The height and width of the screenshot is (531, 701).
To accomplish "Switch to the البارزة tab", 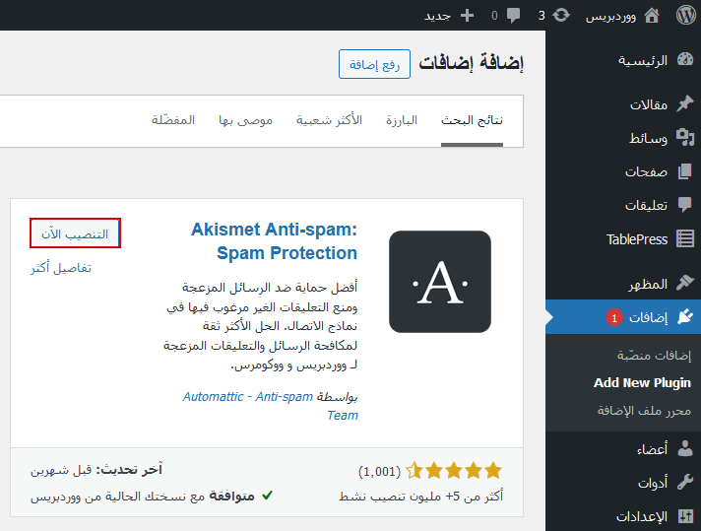I will 402,121.
